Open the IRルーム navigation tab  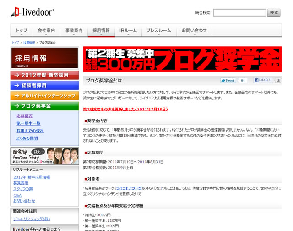pos(128,31)
